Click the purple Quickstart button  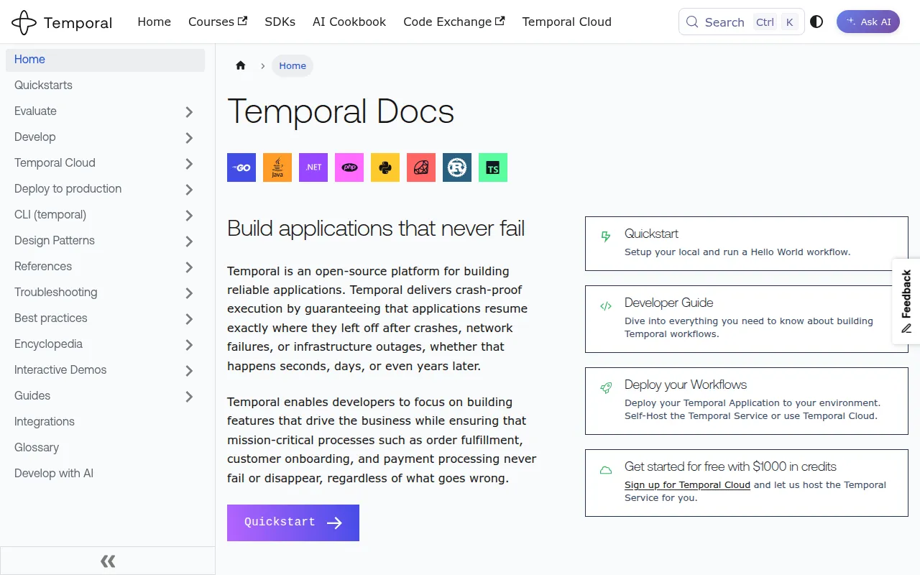pos(293,523)
